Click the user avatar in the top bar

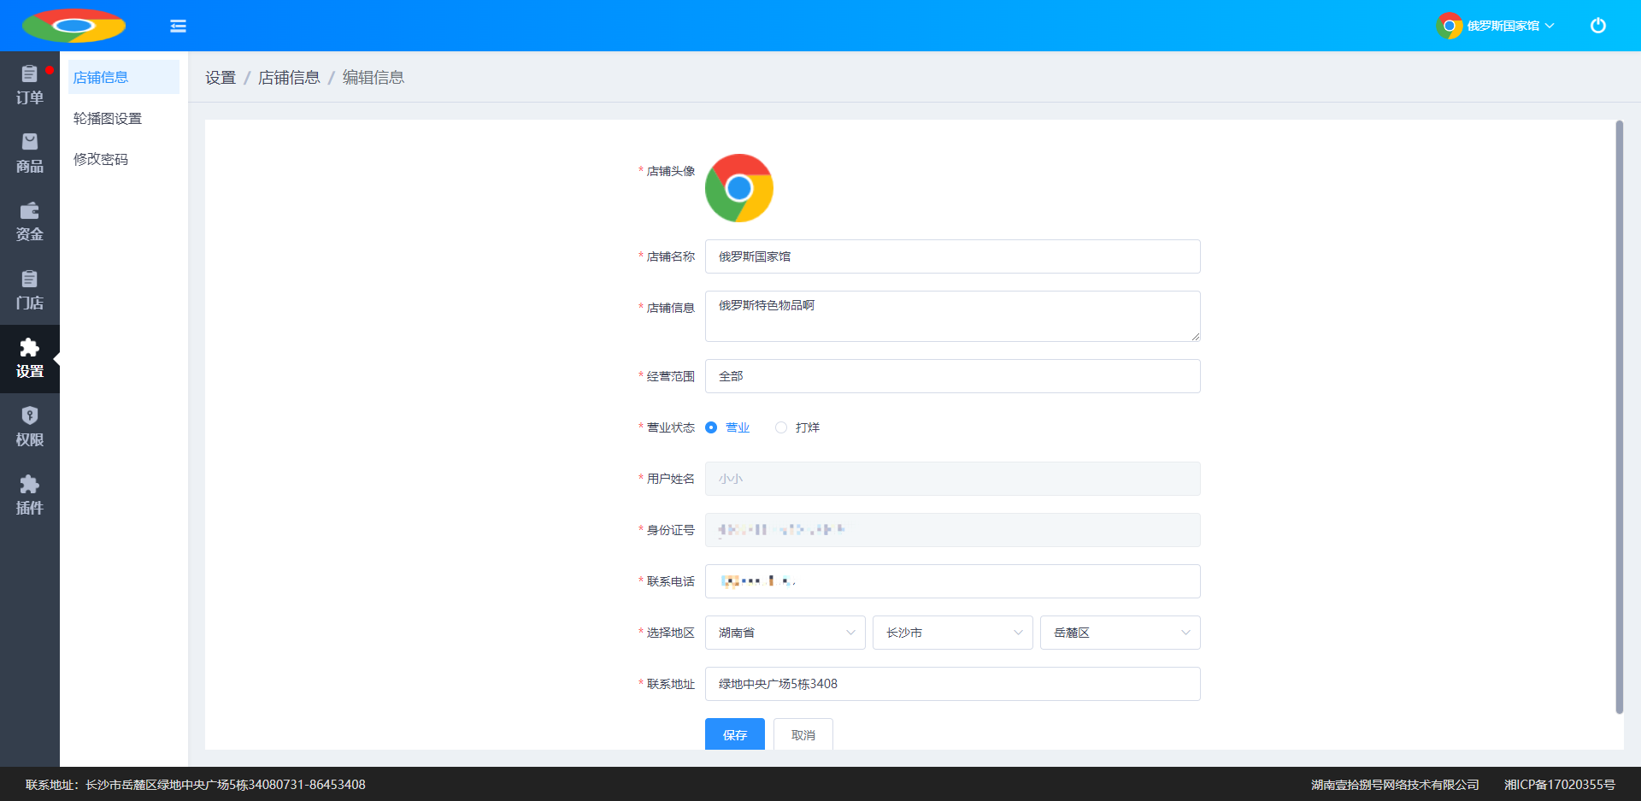point(1450,26)
